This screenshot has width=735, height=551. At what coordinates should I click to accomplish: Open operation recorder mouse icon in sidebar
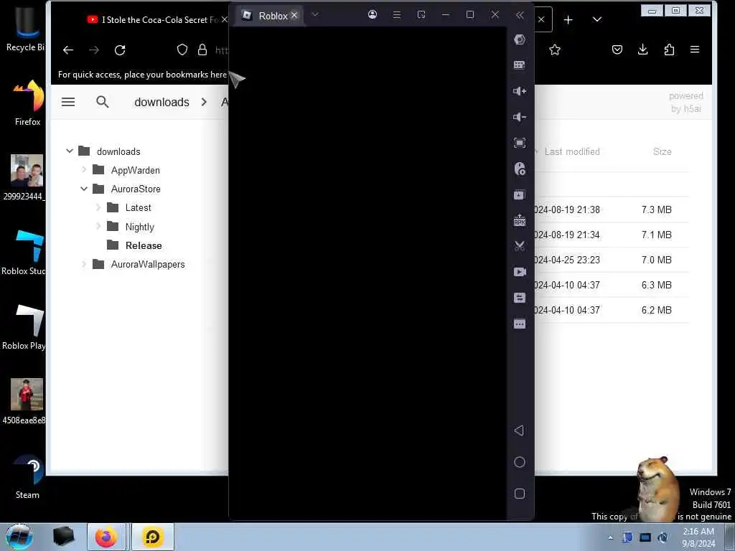point(520,169)
